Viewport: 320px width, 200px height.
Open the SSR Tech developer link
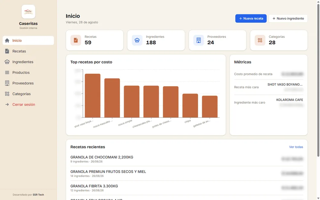point(38,195)
